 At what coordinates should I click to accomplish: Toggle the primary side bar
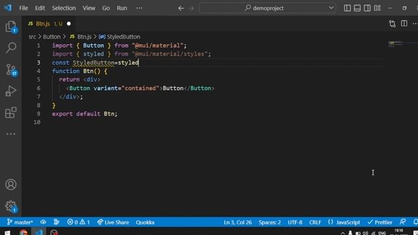tap(347, 8)
